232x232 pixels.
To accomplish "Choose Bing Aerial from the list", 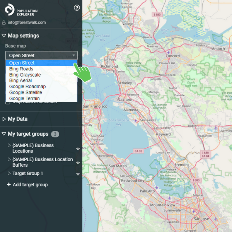I will [x=41, y=80].
